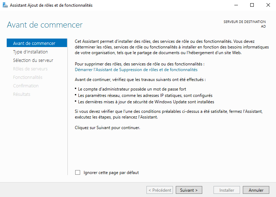Viewport: 276px width, 197px height.
Task: Click the SERVEUR DE DESTINATION AD label
Action: 245,24
